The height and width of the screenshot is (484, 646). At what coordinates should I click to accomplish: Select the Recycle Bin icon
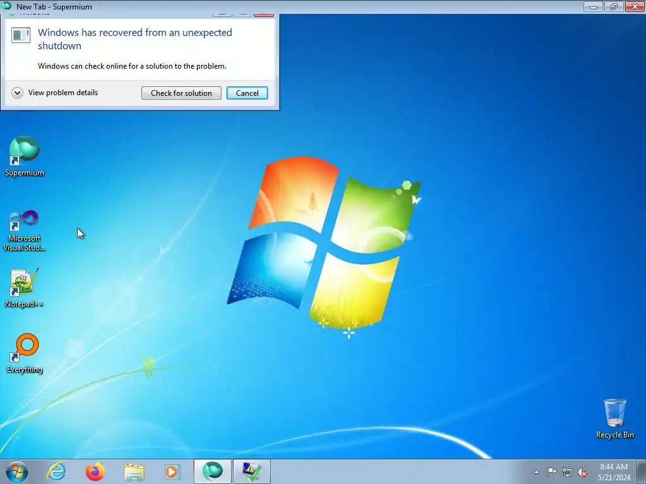(x=614, y=418)
